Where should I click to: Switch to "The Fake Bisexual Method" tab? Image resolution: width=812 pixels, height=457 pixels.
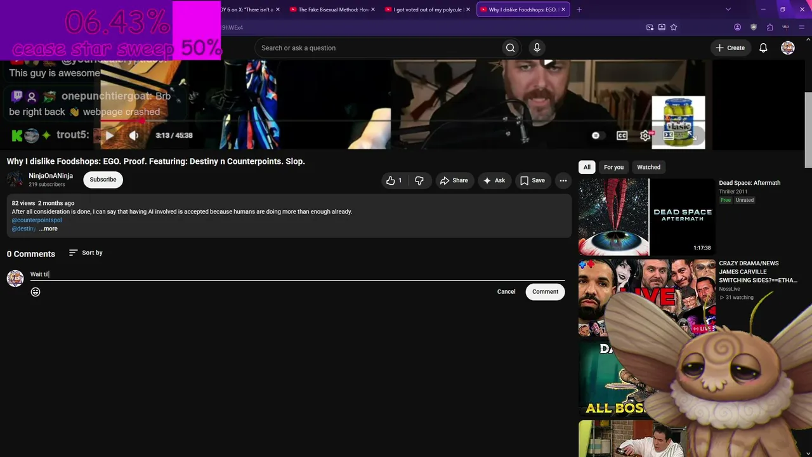tap(332, 10)
